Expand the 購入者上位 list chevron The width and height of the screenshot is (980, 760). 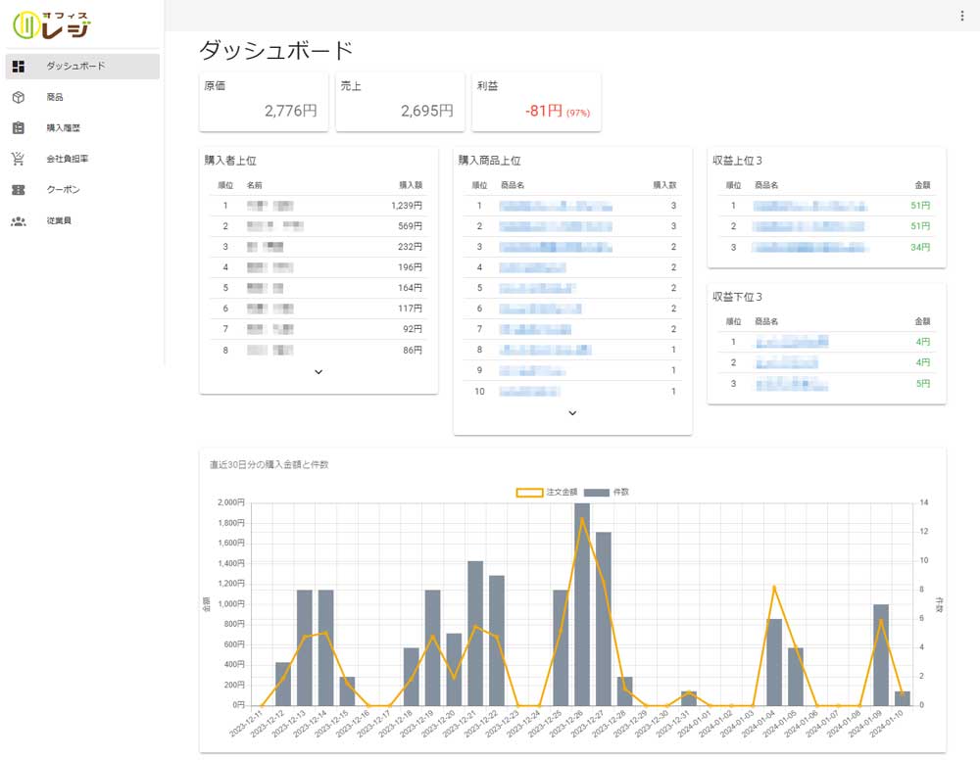click(318, 371)
